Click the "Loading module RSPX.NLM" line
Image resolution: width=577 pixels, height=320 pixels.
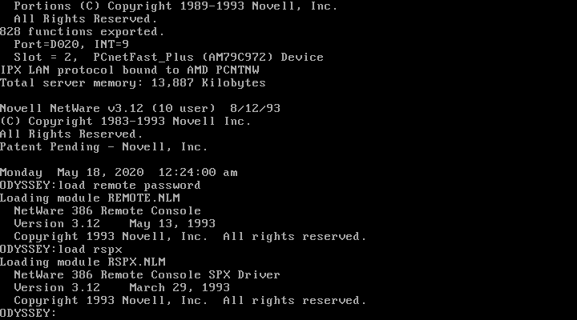[83, 262]
